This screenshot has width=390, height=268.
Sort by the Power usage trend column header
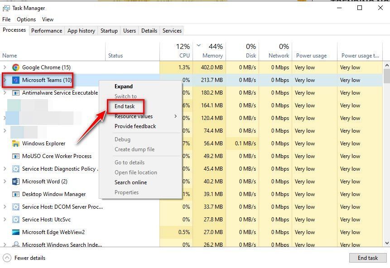click(x=360, y=51)
